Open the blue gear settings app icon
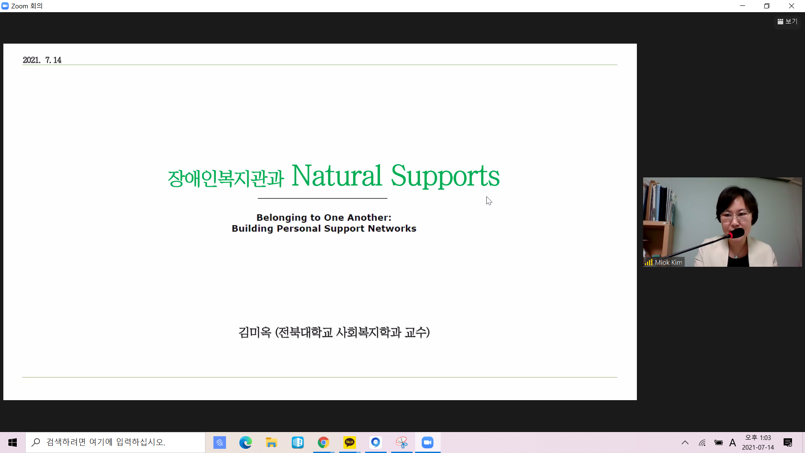 pos(220,443)
